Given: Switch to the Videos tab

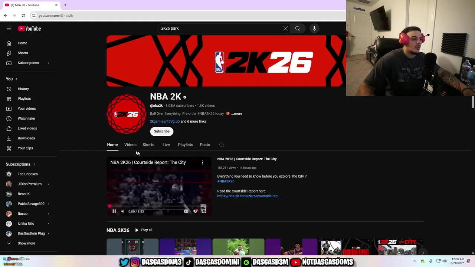Looking at the screenshot, I should click(x=130, y=145).
